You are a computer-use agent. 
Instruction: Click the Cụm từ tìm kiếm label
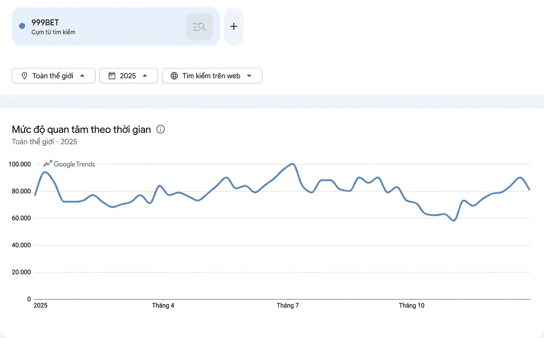pos(53,32)
